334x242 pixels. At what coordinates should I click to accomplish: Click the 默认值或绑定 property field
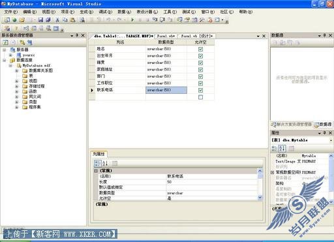click(211, 187)
